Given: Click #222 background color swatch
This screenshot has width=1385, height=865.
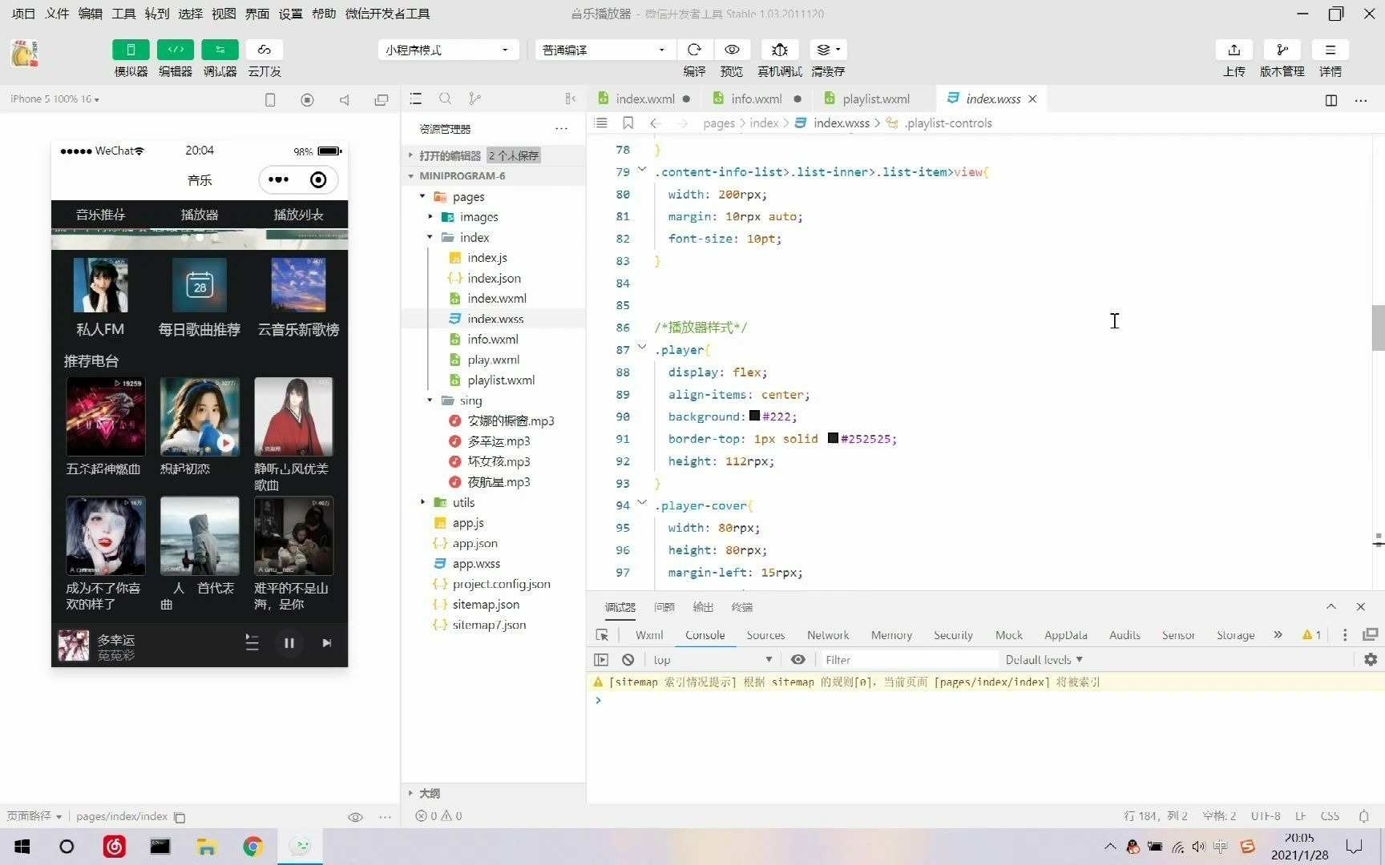Looking at the screenshot, I should (x=754, y=416).
